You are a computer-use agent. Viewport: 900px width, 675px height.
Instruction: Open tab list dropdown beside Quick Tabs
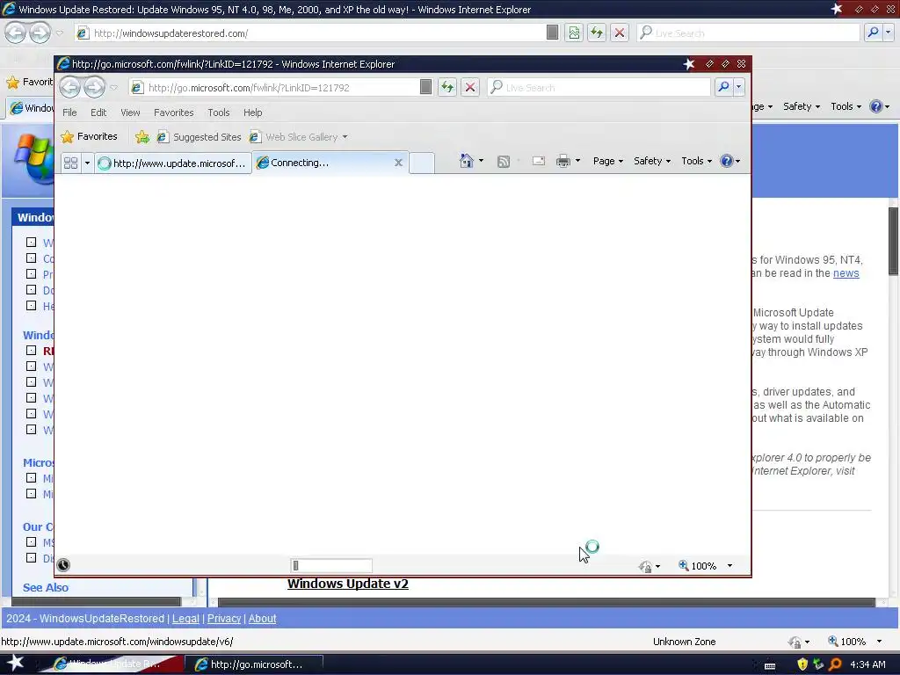[x=87, y=163]
